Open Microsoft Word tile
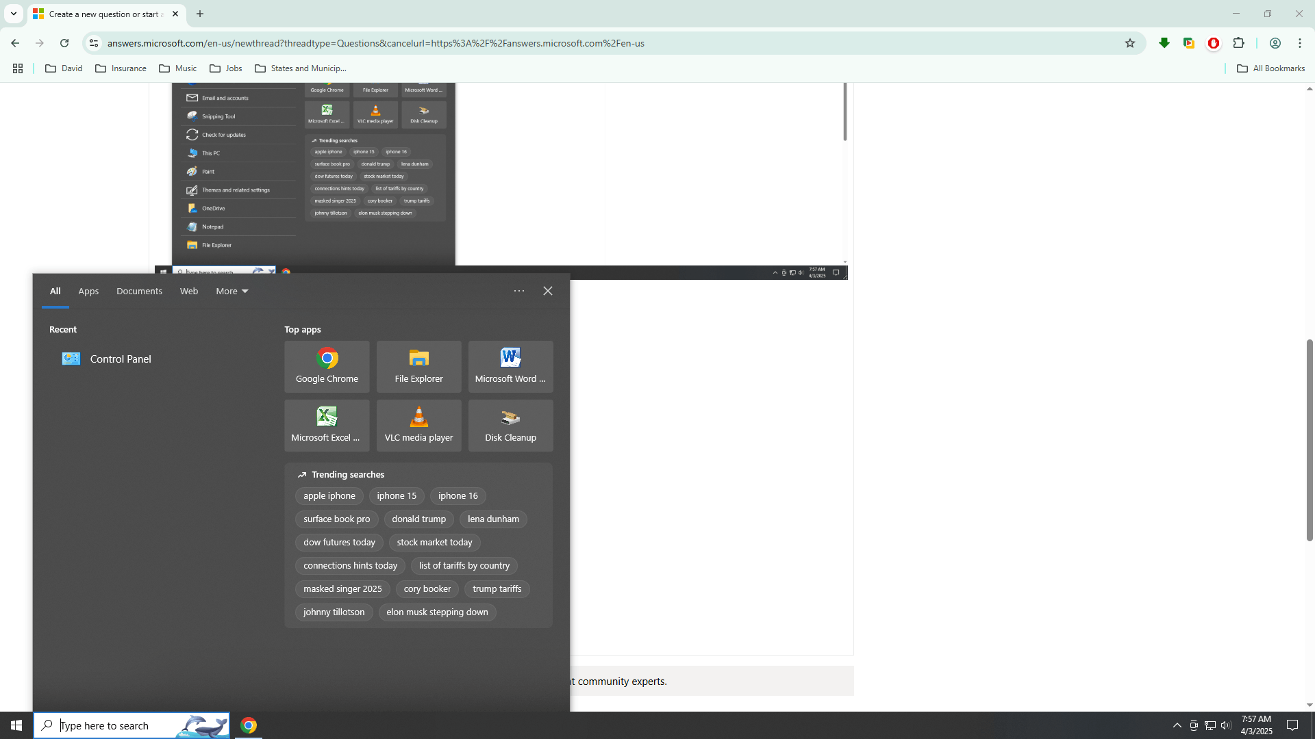Viewport: 1315px width, 739px height. point(510,366)
